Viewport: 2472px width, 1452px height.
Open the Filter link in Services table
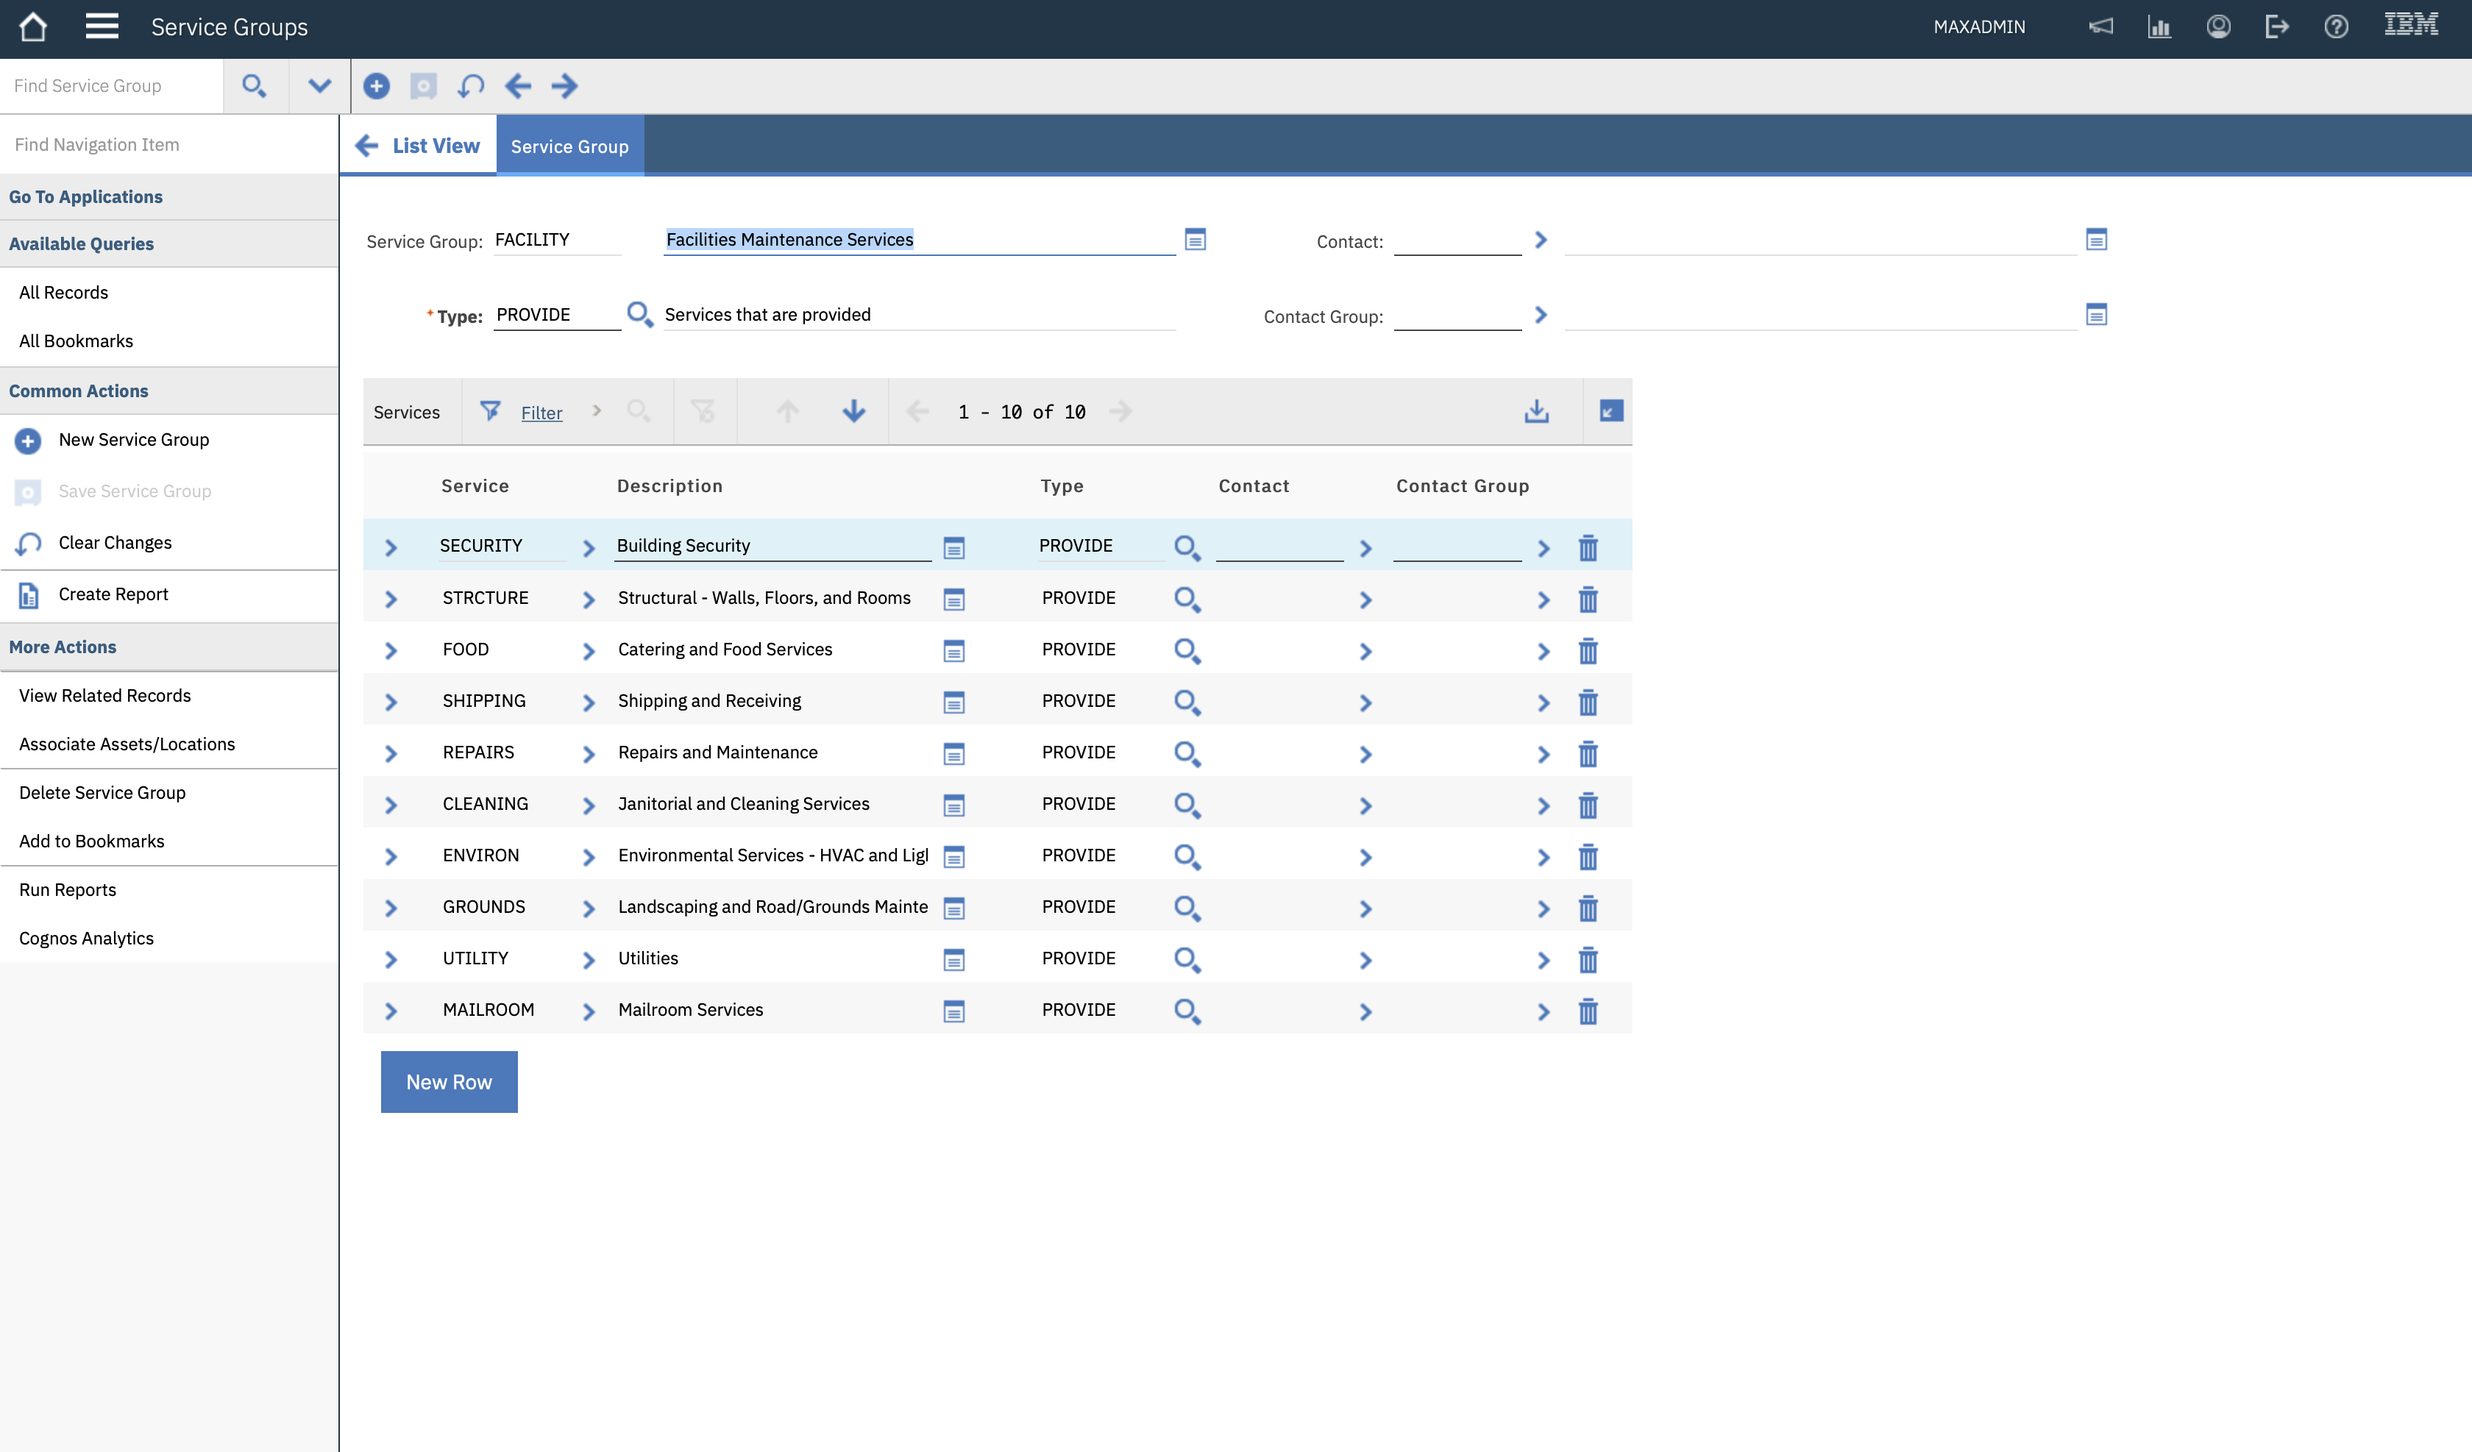pos(541,412)
